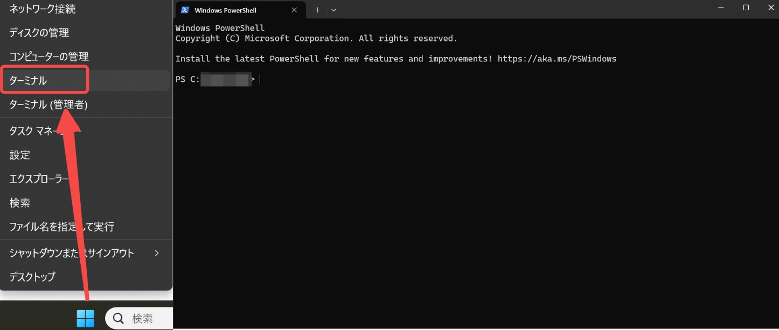
Task: Click the search magnifier icon in taskbar
Action: 118,318
